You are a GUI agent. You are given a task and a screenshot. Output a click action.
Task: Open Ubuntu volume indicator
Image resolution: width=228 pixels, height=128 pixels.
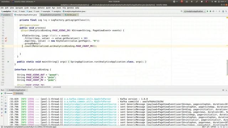215,1
